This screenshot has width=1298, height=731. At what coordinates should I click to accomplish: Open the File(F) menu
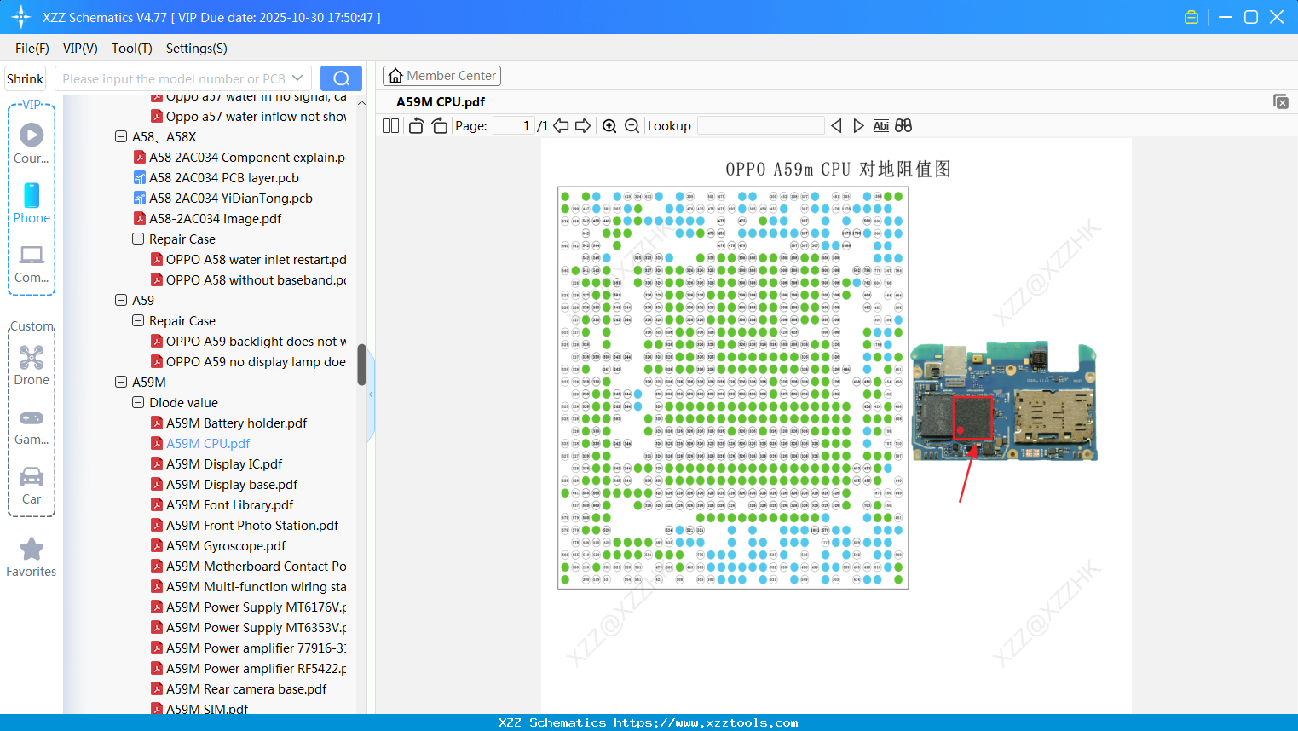(x=32, y=49)
